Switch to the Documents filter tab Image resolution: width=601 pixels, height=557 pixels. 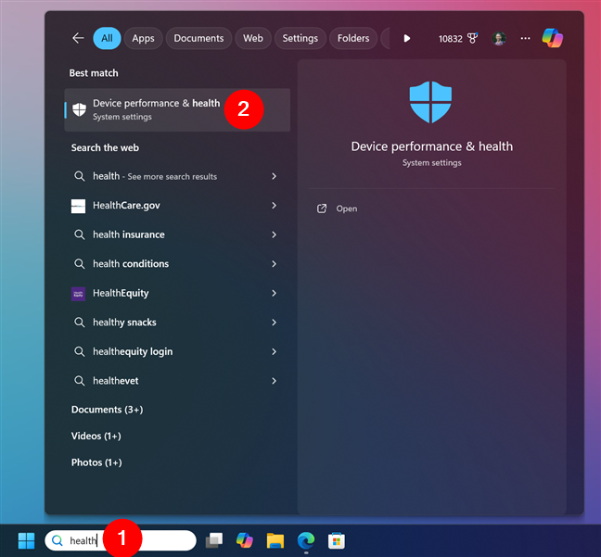[x=198, y=38]
